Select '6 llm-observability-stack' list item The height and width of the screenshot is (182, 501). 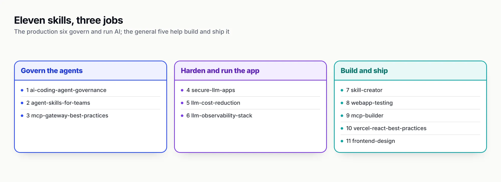tap(250, 116)
